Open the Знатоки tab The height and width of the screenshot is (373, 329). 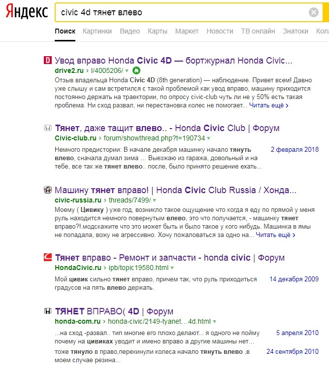(295, 31)
